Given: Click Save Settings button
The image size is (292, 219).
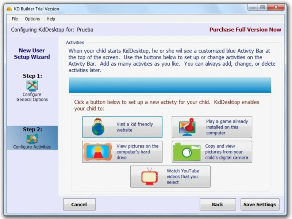Looking at the screenshot, I should pos(260,204).
